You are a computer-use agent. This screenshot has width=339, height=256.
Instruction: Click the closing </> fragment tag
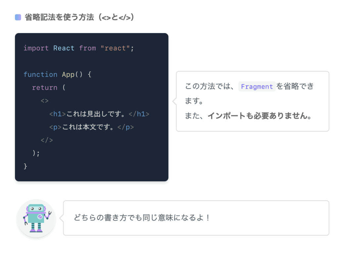47,140
